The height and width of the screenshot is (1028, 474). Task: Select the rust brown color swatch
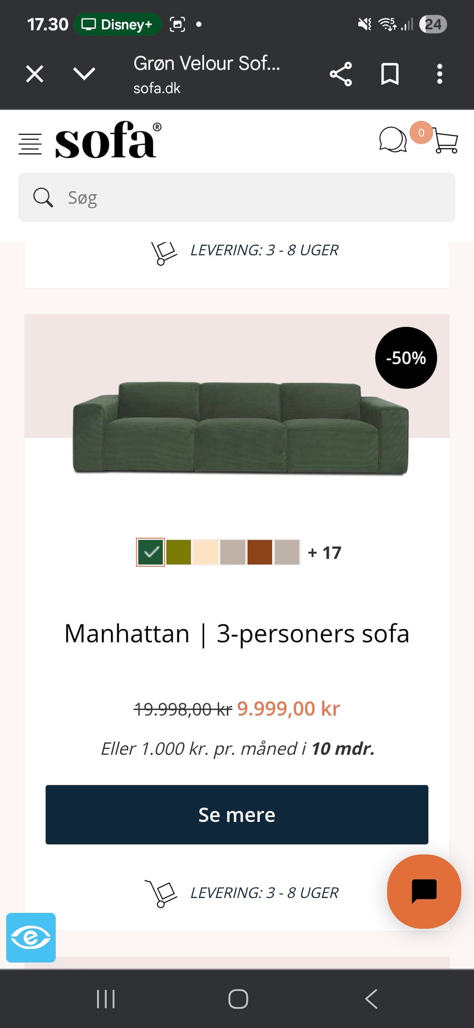(x=260, y=552)
